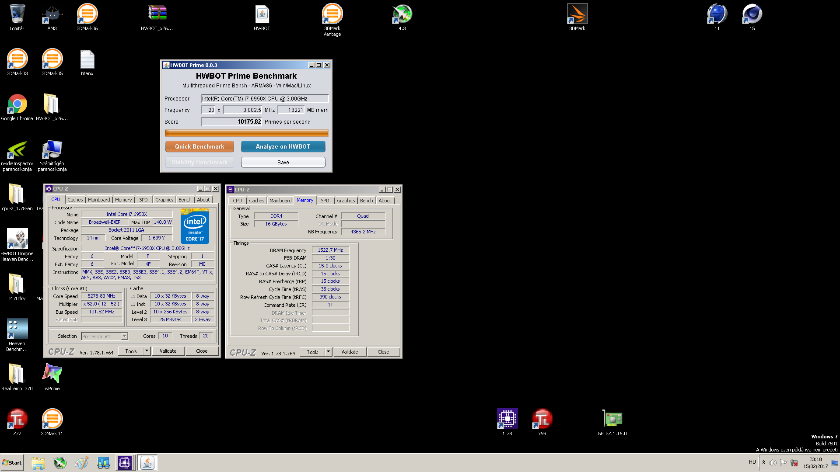840x472 pixels.
Task: Open the SPD tab in right CPU-Z
Action: coord(325,201)
